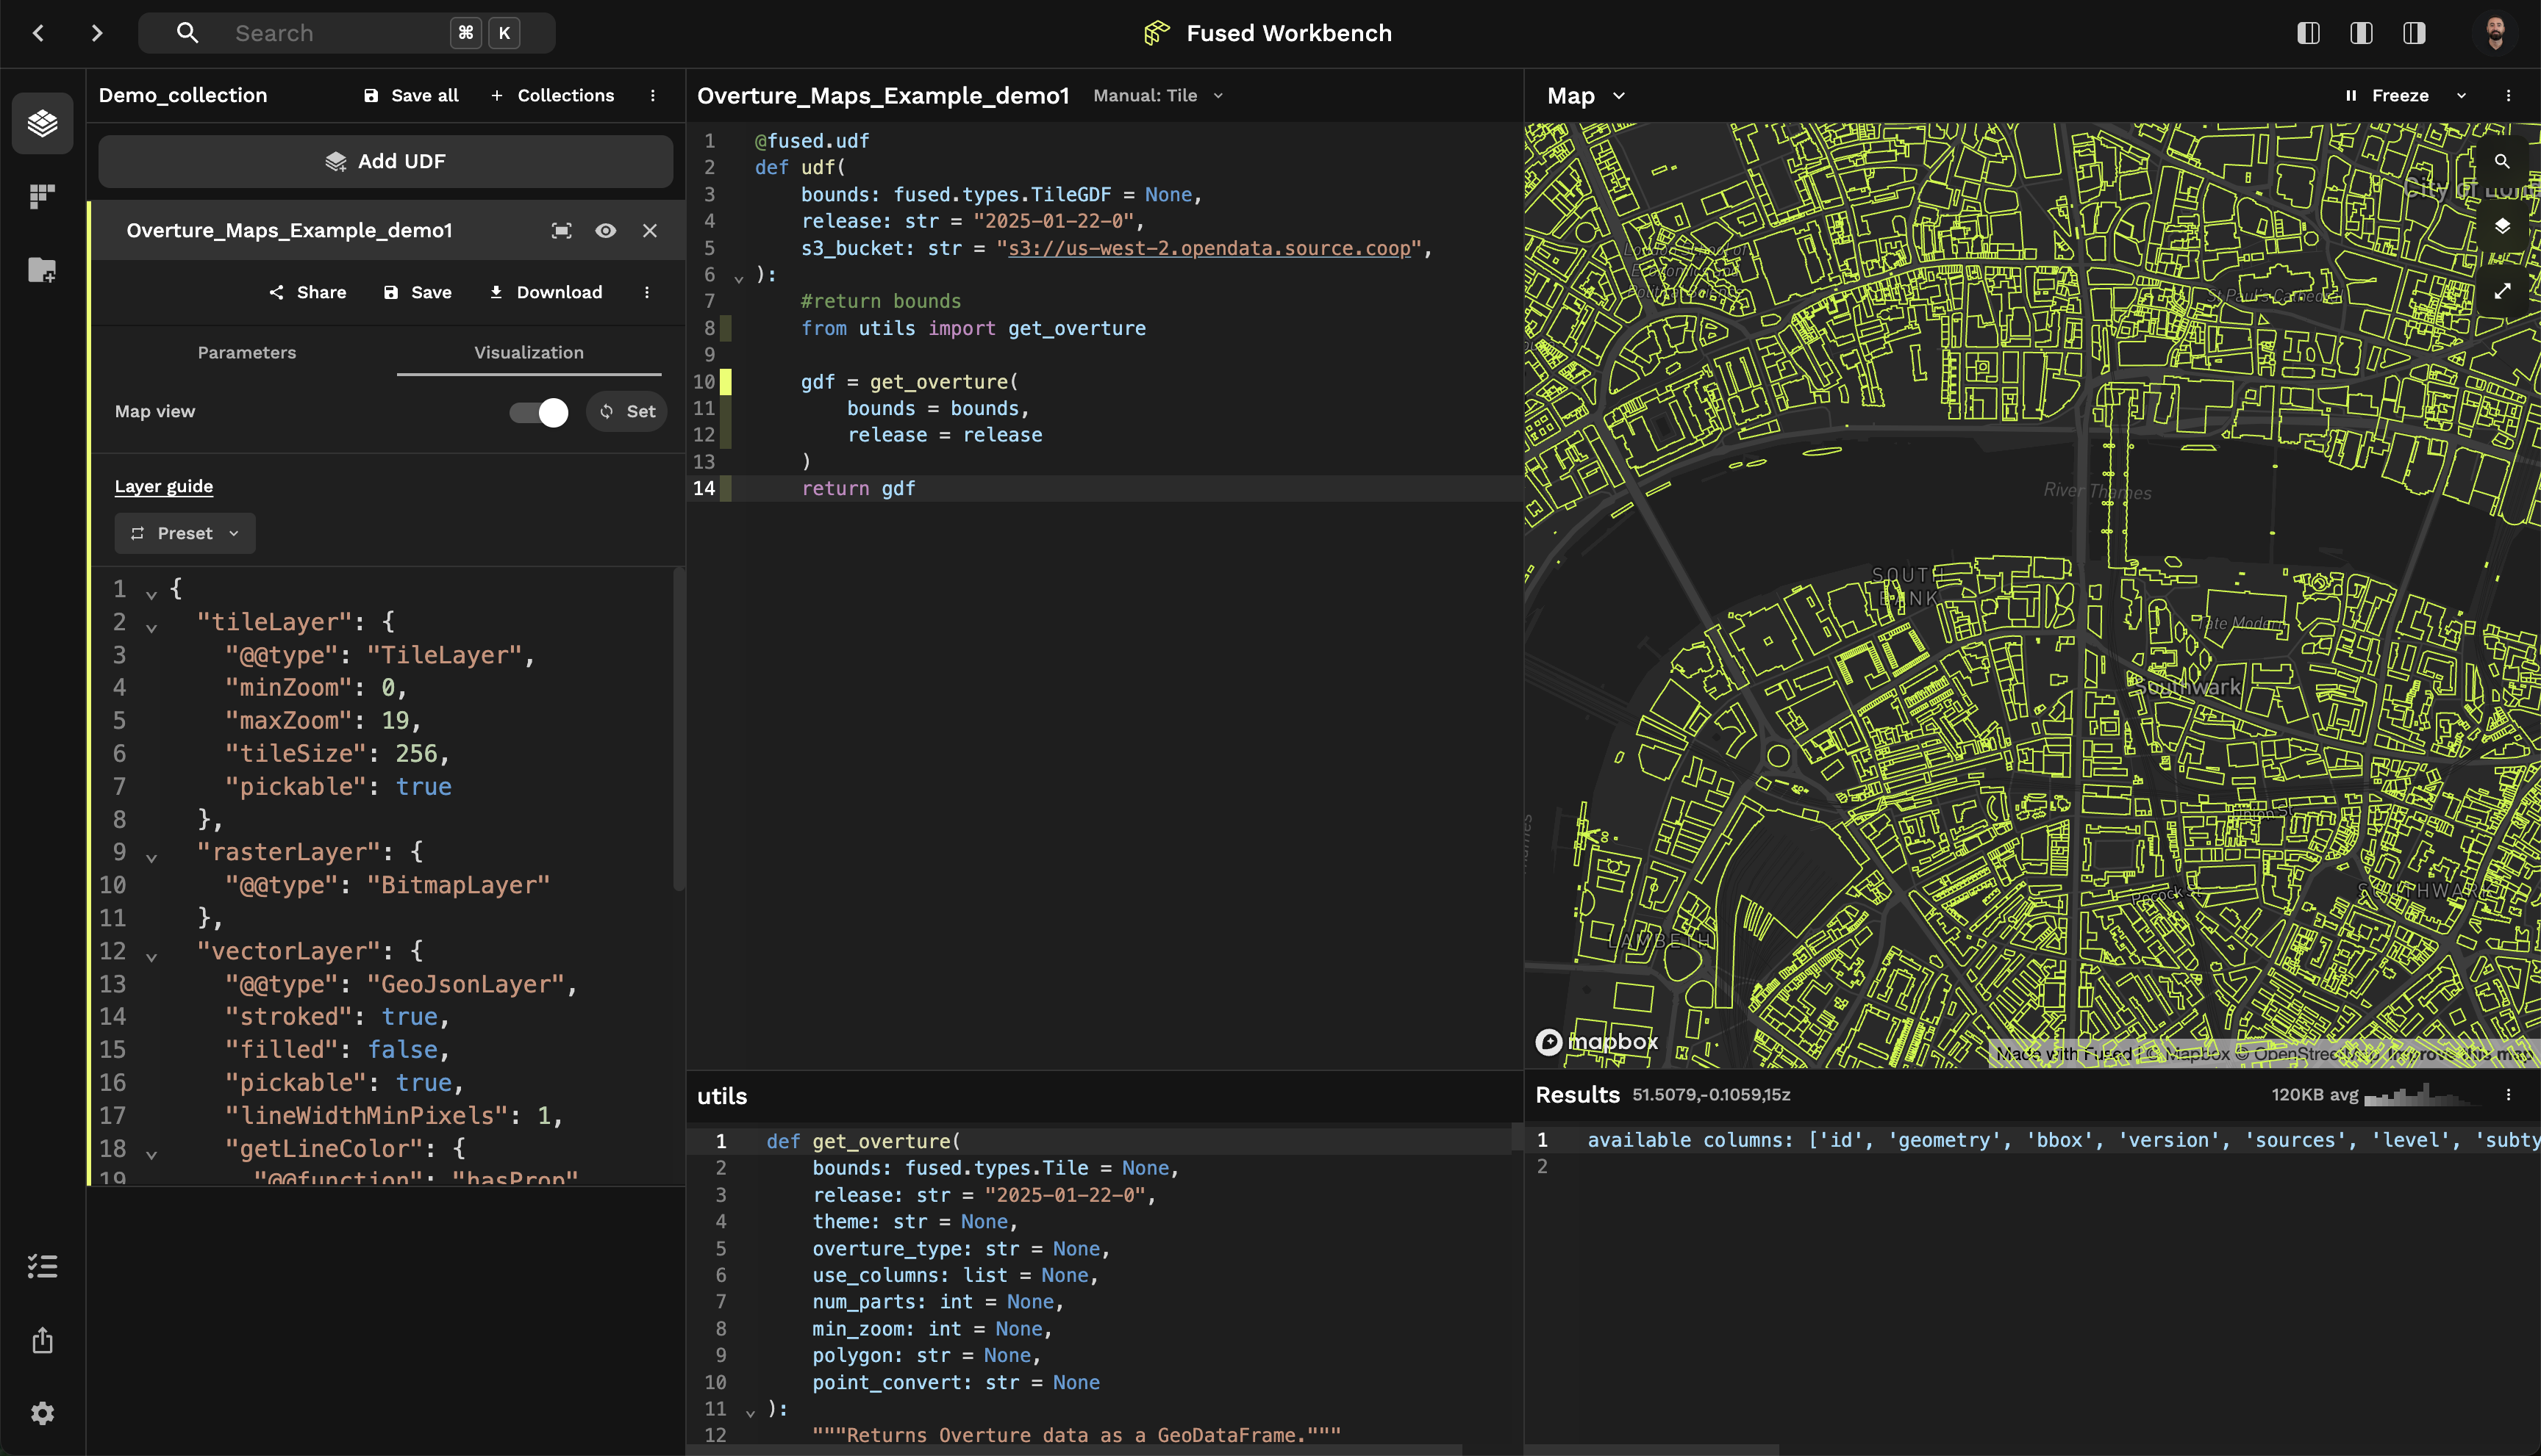Open the Results panel three-dot menu

click(x=2508, y=1095)
